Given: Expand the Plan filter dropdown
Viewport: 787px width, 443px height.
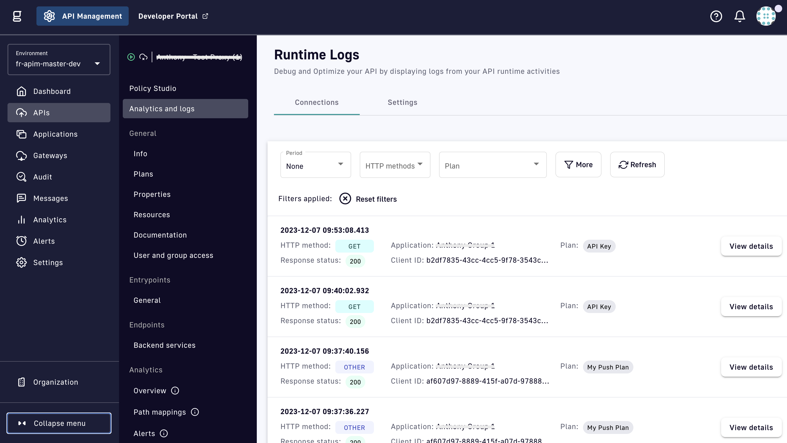Looking at the screenshot, I should 492,165.
